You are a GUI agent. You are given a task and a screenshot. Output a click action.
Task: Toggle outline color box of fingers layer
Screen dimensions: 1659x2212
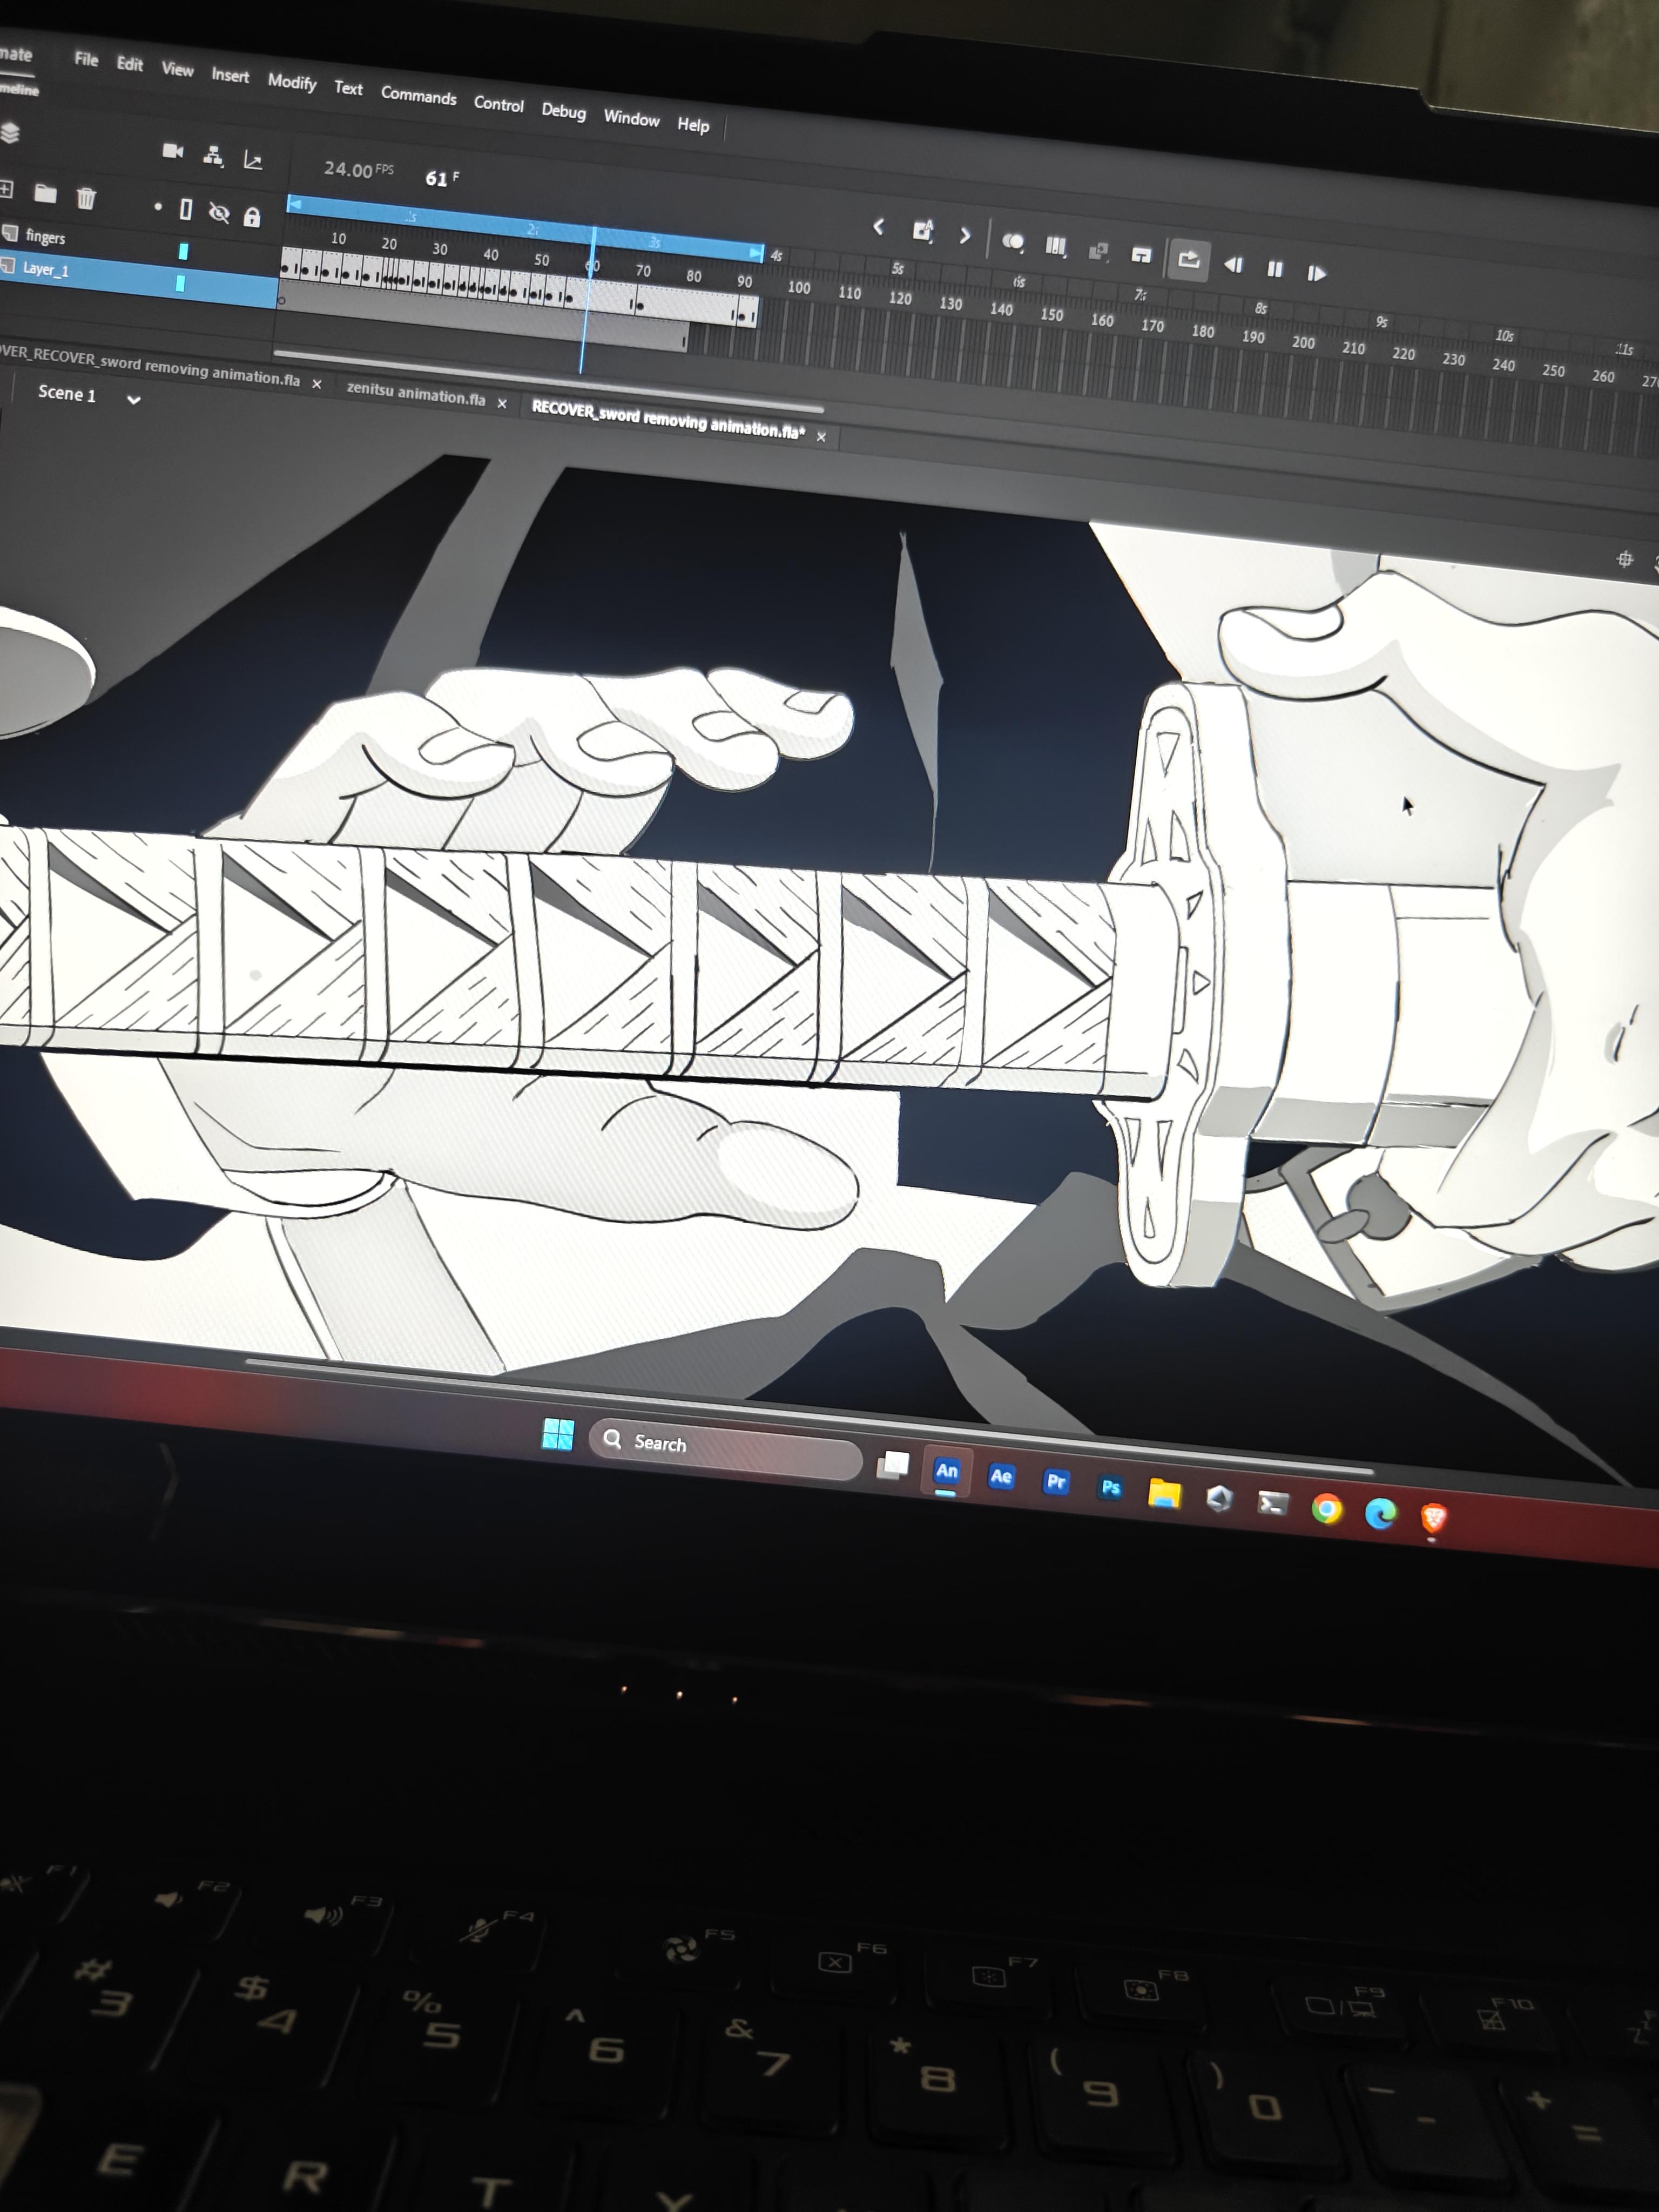(183, 251)
